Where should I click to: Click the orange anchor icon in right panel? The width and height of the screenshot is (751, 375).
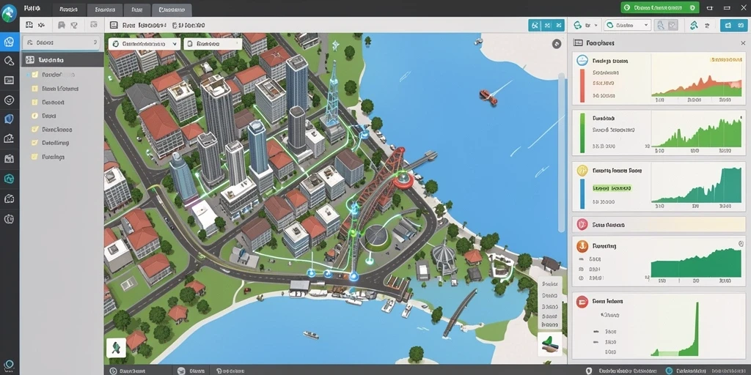[582, 246]
